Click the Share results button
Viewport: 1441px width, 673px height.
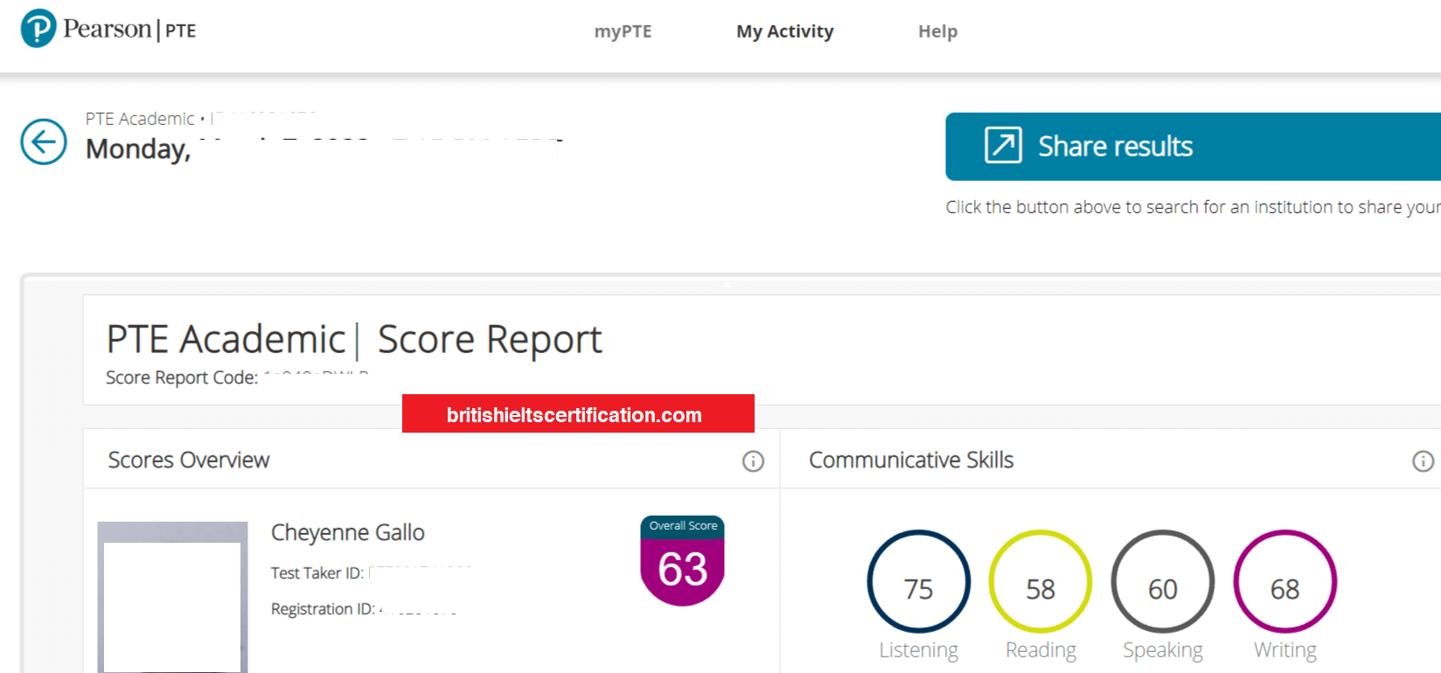point(1194,146)
